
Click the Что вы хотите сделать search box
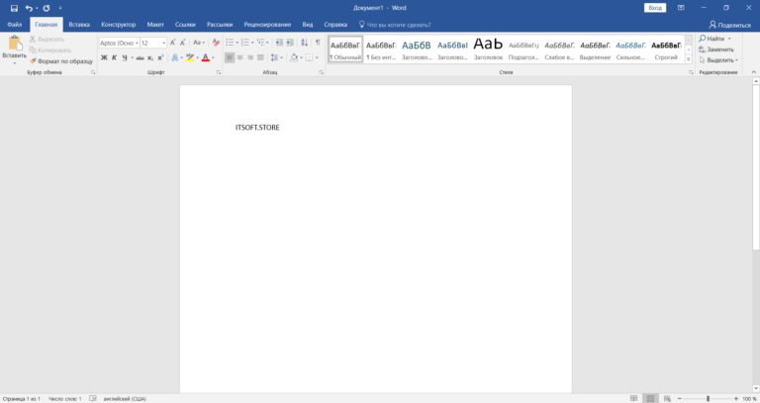pyautogui.click(x=395, y=25)
